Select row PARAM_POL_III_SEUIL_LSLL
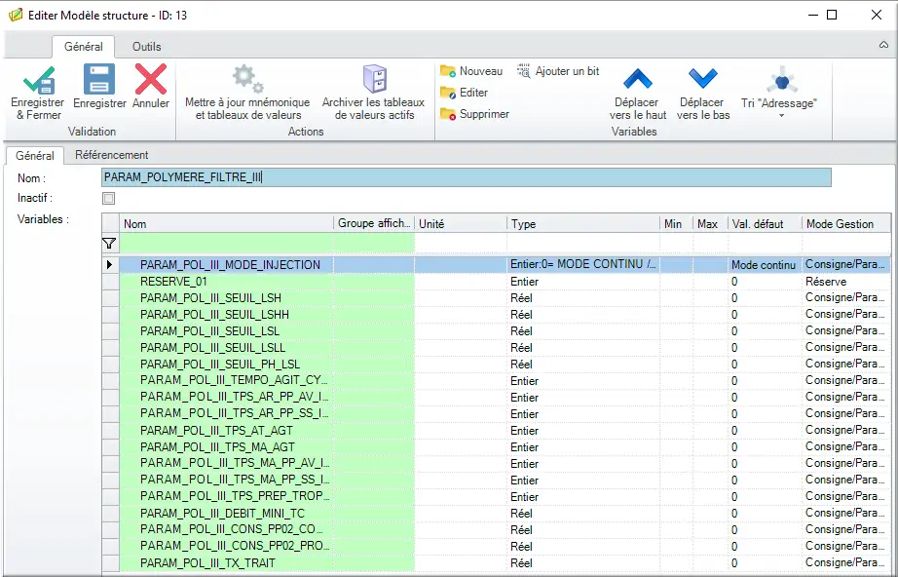 pos(497,348)
